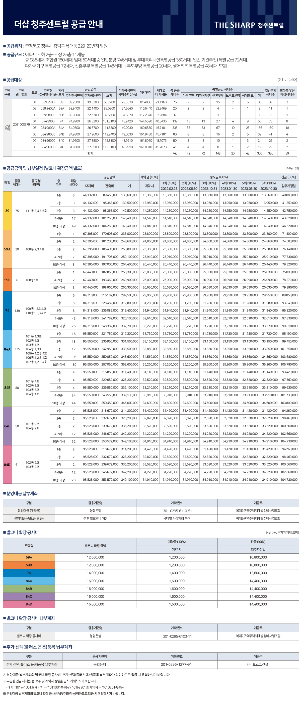Click payment date '2022.10.31'
This screenshot has width=301, height=708.
(209, 188)
